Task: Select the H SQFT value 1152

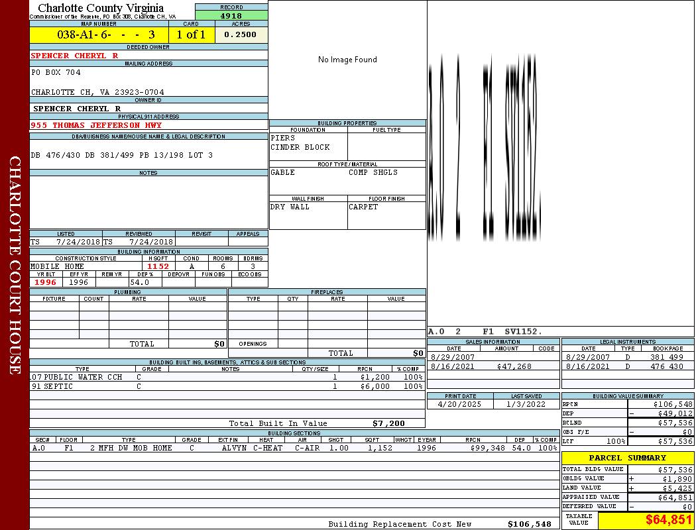Action: click(x=158, y=266)
